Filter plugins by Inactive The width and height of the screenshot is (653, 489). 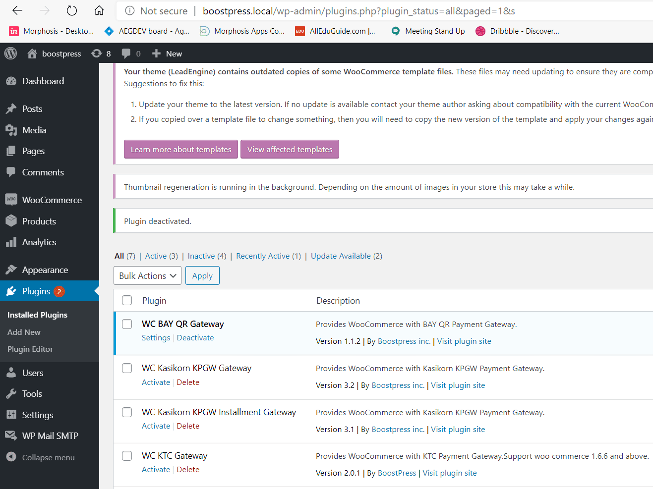201,256
